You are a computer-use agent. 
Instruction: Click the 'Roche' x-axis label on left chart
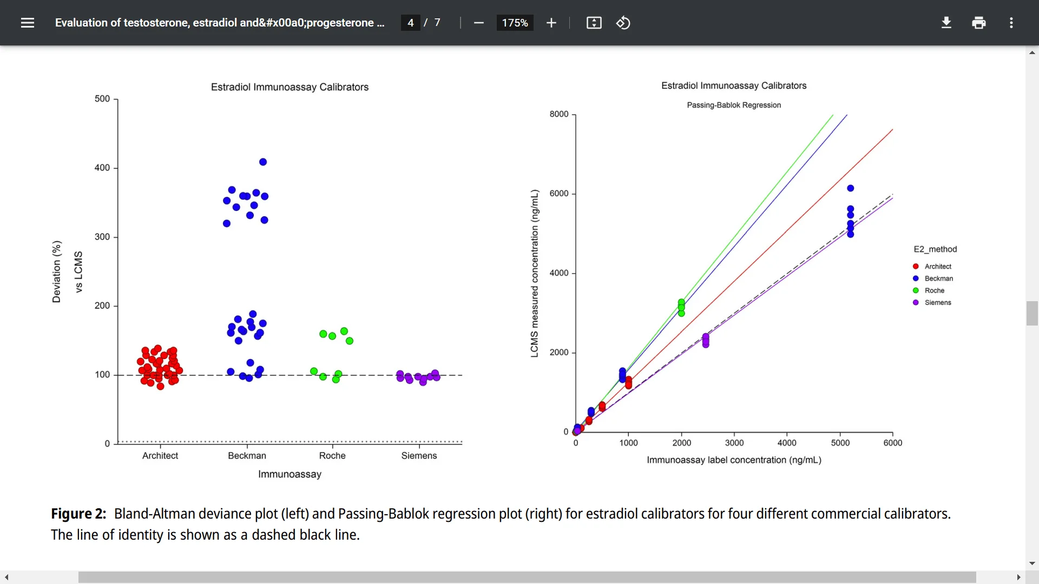pyautogui.click(x=332, y=456)
